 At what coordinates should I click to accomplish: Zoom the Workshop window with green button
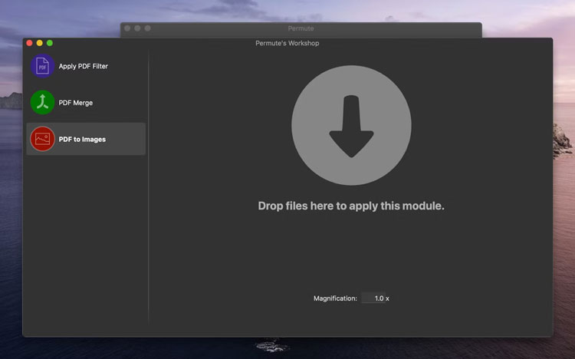point(50,43)
